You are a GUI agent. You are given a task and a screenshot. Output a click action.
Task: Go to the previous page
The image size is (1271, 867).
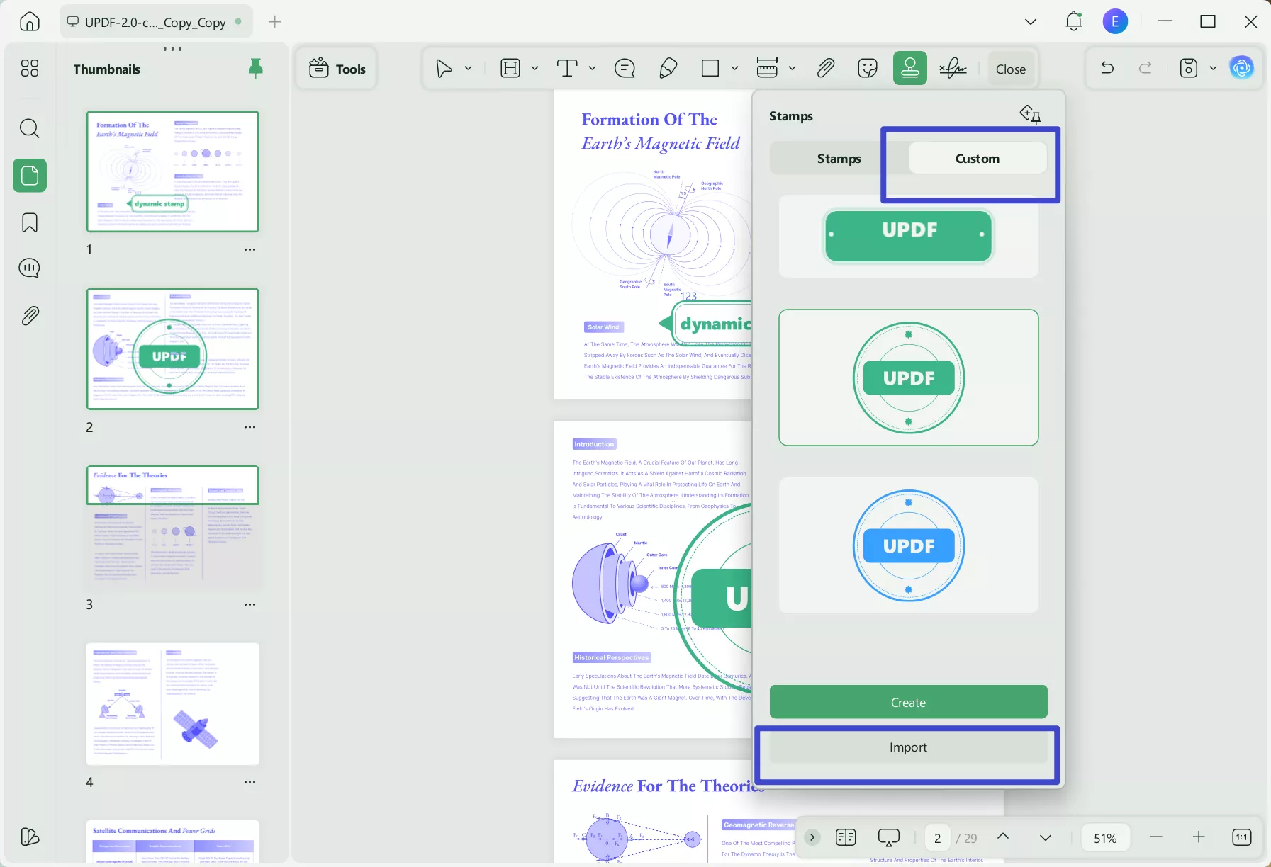[1003, 837]
